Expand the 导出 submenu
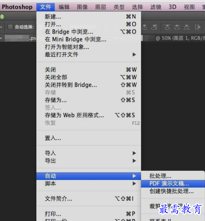Screen dimensions: 205x221 point(89,161)
